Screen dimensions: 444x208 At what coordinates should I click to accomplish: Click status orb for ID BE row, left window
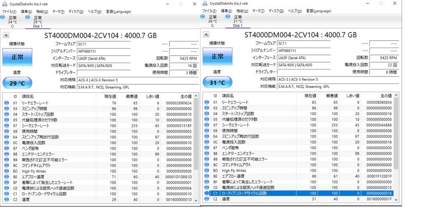point(7,177)
